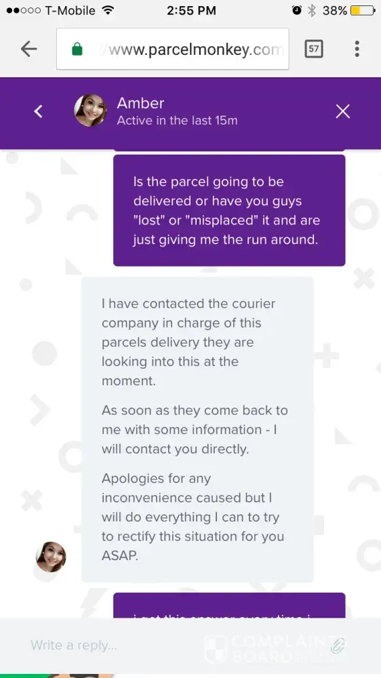Tap the 2:55 PM clock in status bar

[x=191, y=11]
